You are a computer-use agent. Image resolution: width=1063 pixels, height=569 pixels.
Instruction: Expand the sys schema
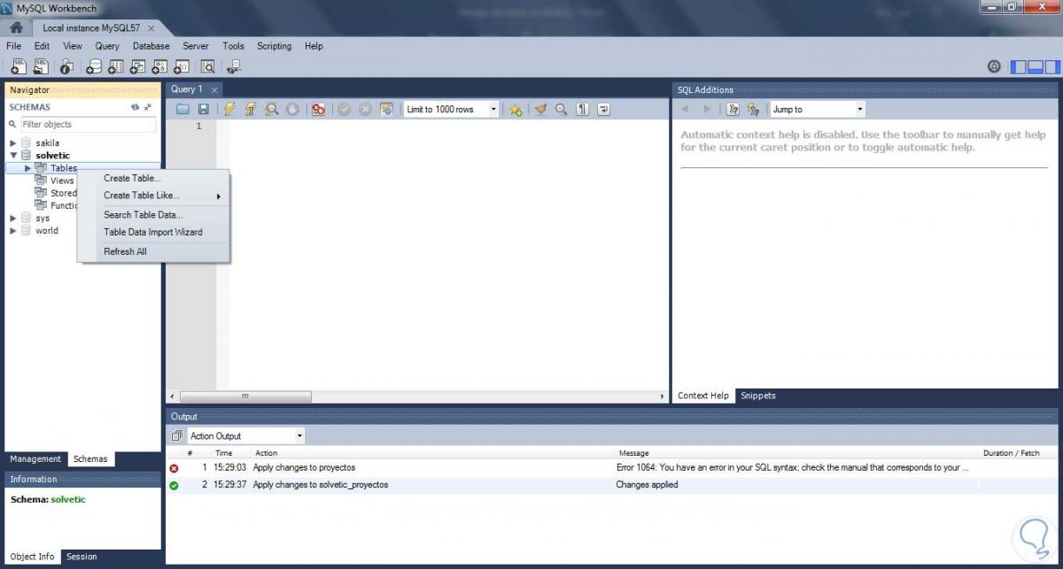[12, 218]
